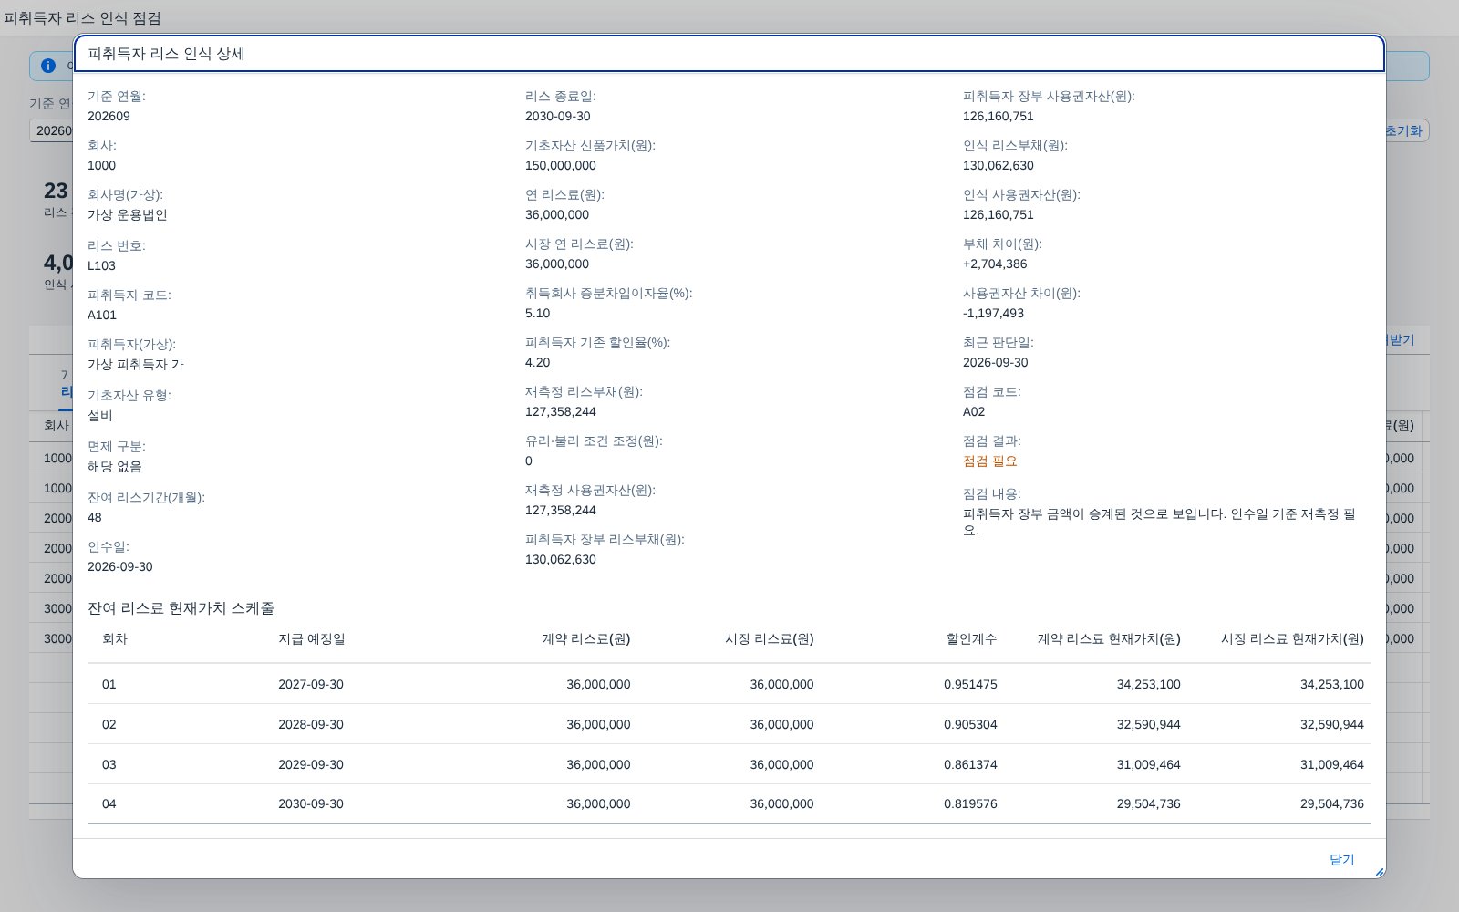The width and height of the screenshot is (1459, 912).
Task: Select remeasured lease liability 127,358,244 under 재측정 리스부채
Action: coord(561,411)
